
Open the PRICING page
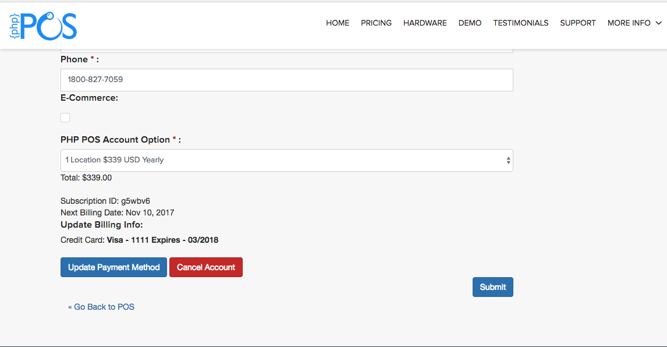(x=376, y=23)
